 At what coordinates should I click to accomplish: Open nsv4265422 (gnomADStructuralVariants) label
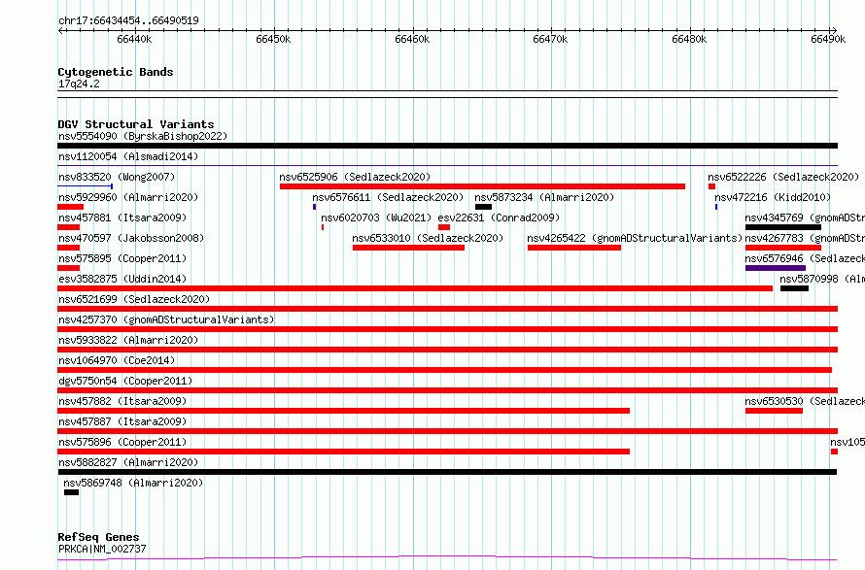click(635, 238)
